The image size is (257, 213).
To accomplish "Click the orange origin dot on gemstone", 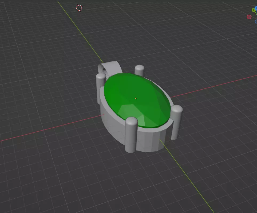I will (136, 98).
